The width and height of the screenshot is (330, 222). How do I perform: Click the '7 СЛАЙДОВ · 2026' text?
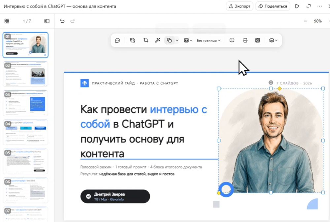294,83
